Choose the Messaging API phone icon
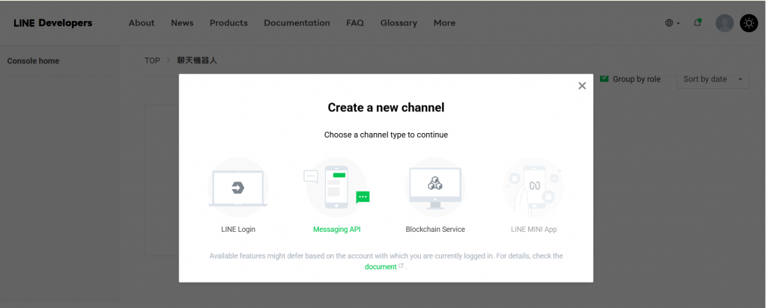The width and height of the screenshot is (767, 308). [336, 188]
